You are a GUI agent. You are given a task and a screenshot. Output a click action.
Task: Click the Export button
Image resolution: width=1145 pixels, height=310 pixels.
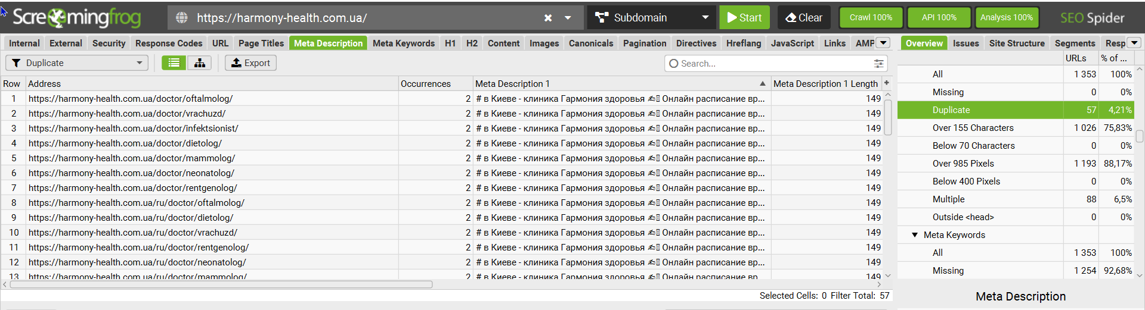click(x=250, y=63)
